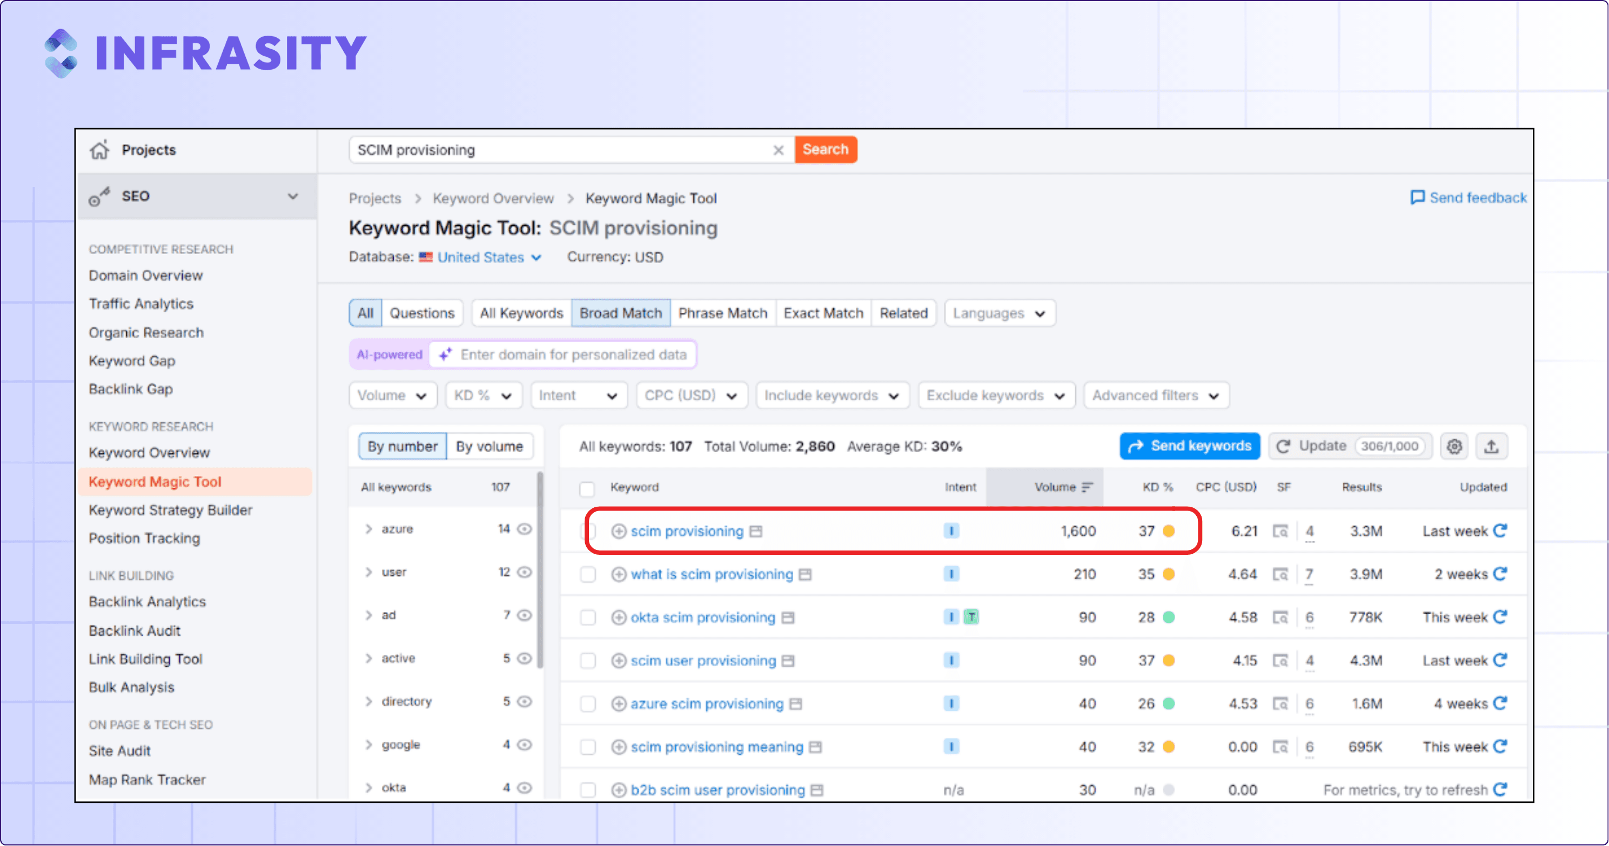This screenshot has height=846, width=1609.
Task: Add okta scim provisioning with plus icon
Action: point(618,617)
